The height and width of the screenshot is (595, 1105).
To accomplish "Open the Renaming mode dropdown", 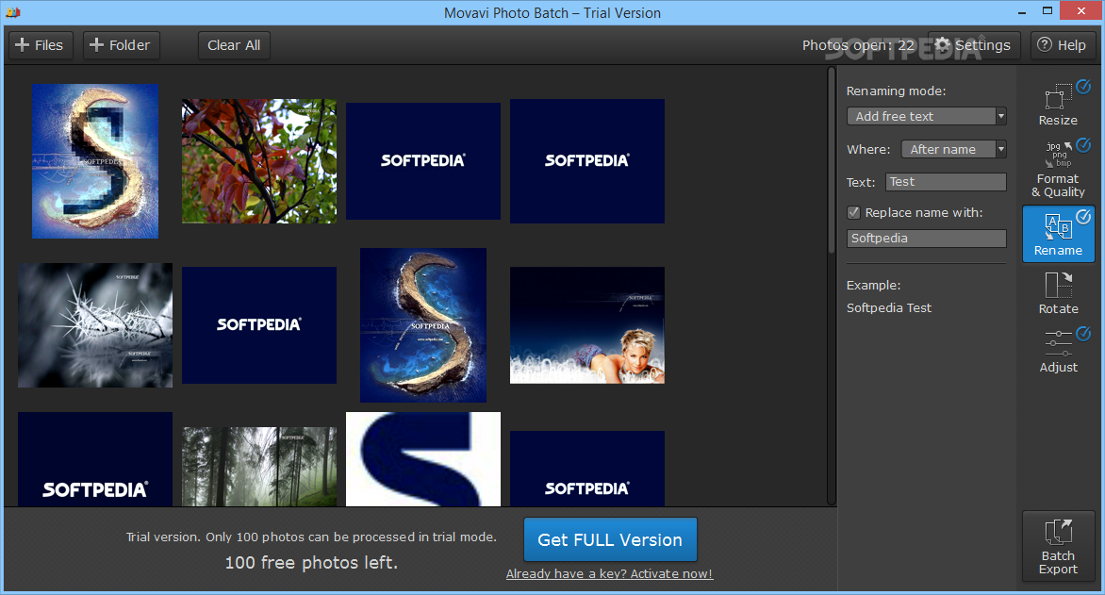I will click(927, 116).
